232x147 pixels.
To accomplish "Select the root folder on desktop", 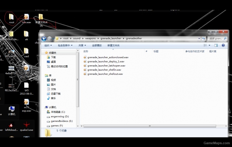I will 11,19.
